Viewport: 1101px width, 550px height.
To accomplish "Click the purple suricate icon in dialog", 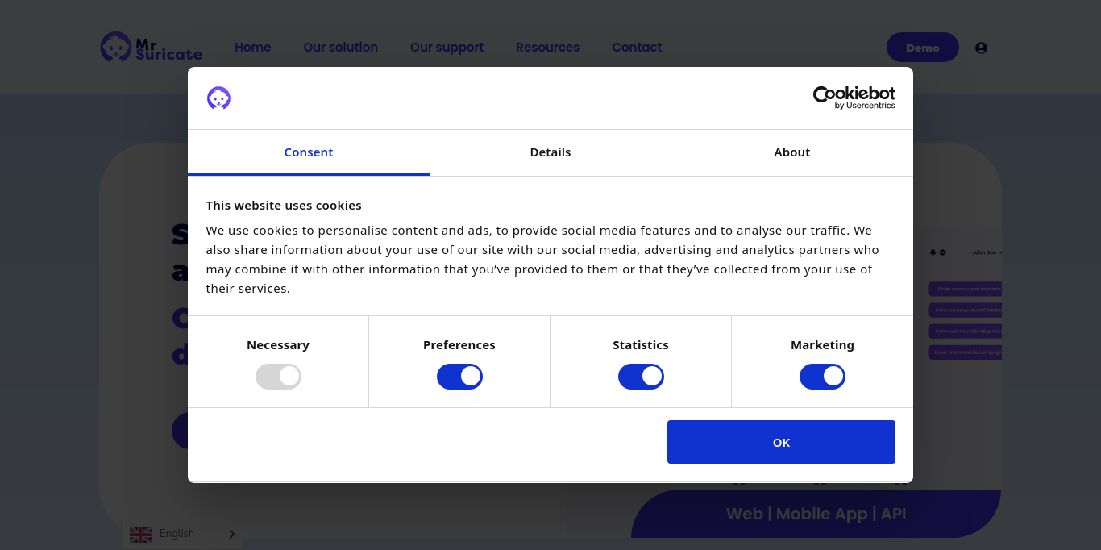I will point(218,98).
